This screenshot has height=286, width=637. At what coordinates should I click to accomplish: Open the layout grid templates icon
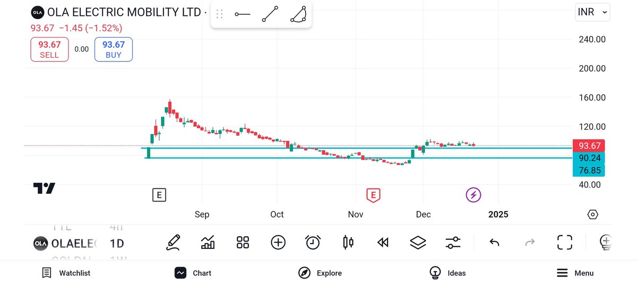[x=243, y=243]
